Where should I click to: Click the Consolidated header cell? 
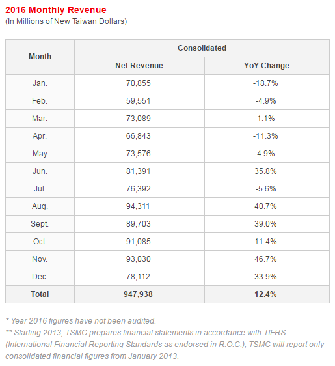pos(202,48)
